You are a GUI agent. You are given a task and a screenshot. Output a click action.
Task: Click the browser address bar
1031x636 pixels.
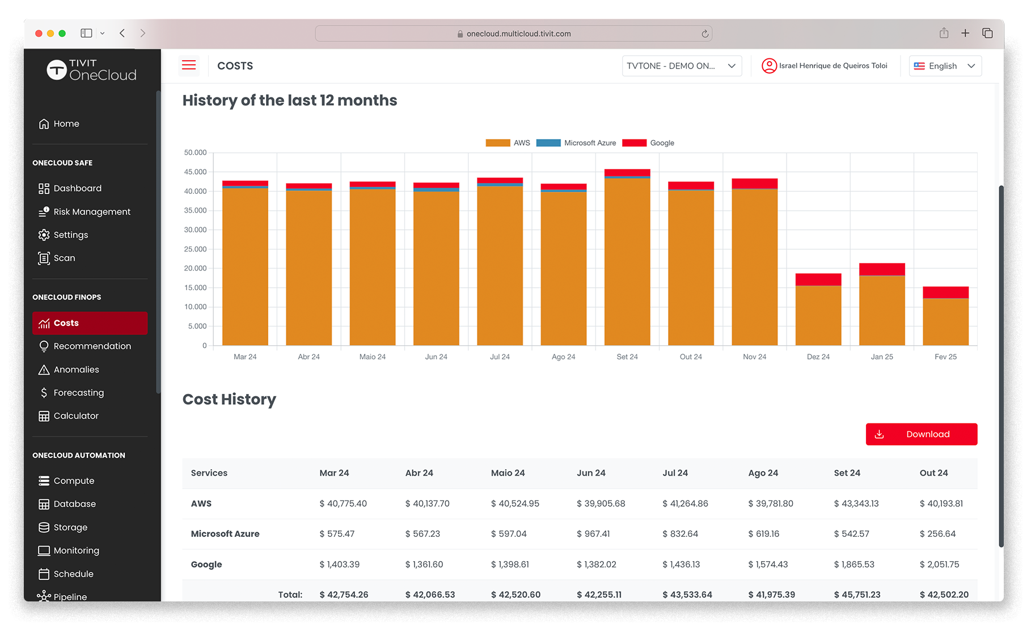coord(513,33)
